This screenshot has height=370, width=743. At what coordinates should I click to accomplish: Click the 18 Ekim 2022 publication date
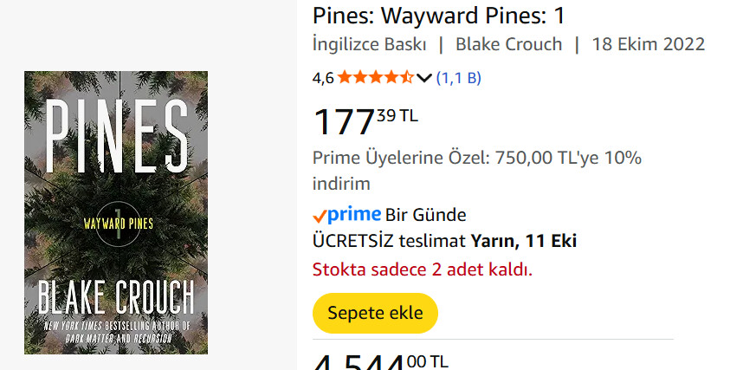[649, 44]
